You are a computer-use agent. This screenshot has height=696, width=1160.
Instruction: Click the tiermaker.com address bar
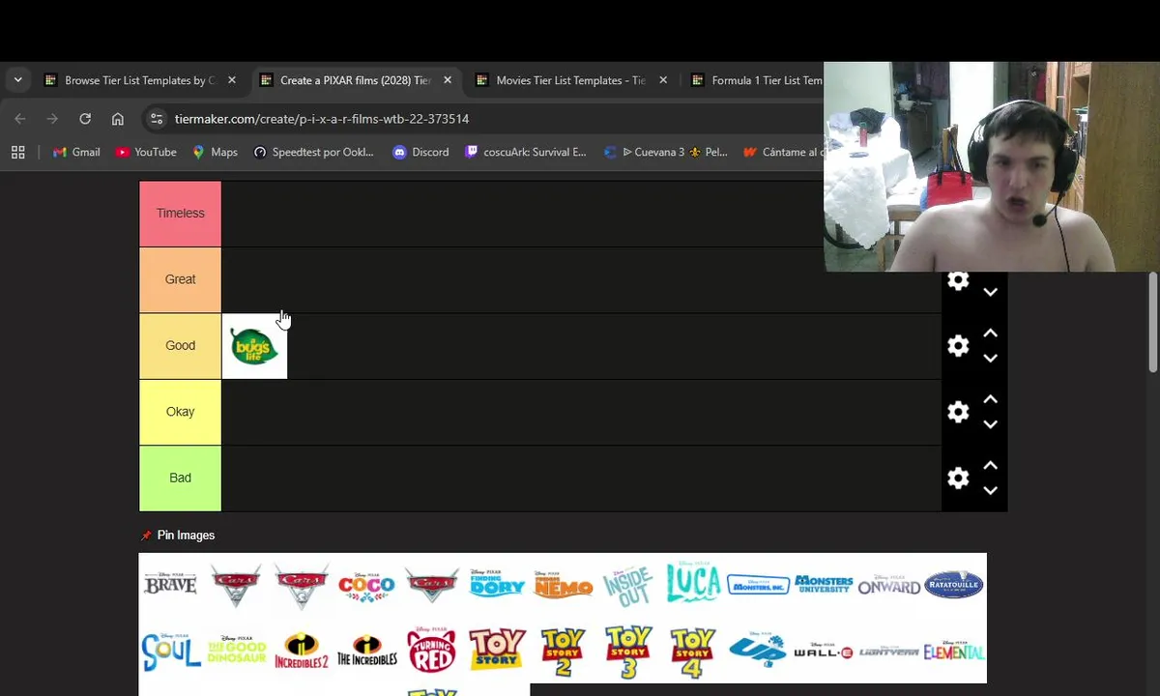coord(481,119)
